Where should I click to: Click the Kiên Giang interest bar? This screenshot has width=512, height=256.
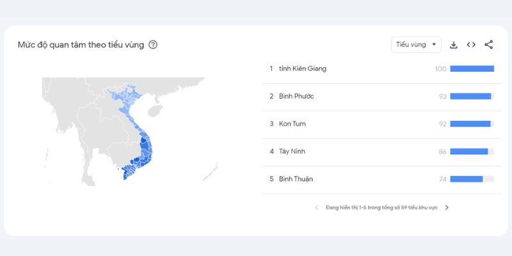[472, 68]
